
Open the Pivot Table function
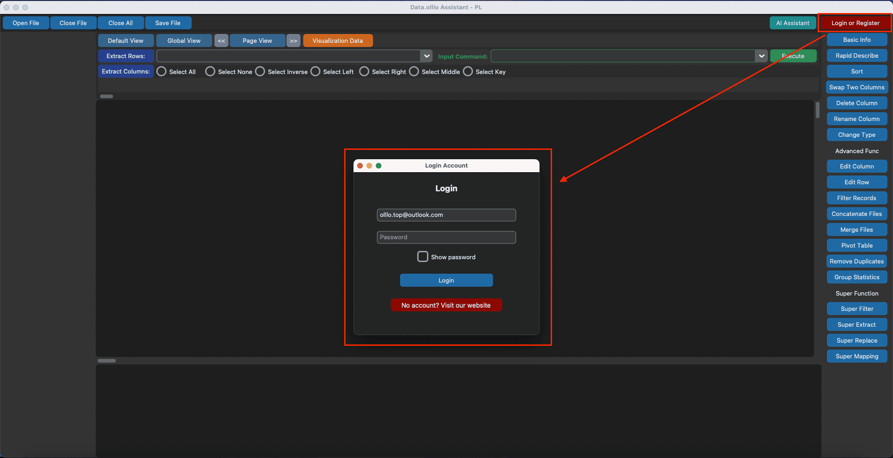click(856, 245)
